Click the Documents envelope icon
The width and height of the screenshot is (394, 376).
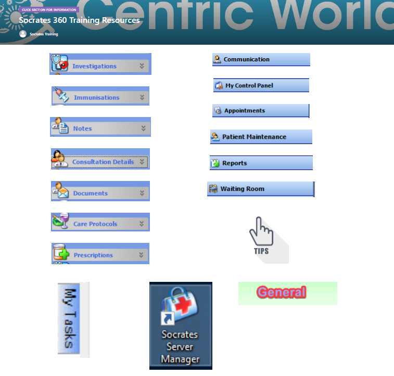[60, 191]
